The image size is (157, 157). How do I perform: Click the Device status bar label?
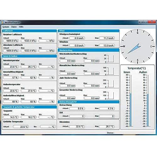click(111, 133)
